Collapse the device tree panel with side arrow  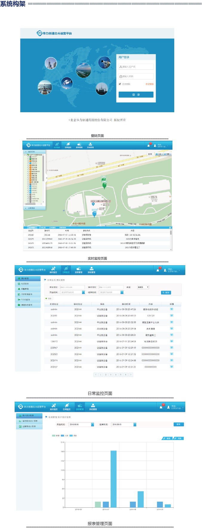point(47,178)
